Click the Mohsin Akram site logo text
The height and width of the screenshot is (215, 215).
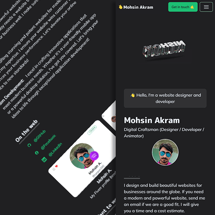pos(138,7)
